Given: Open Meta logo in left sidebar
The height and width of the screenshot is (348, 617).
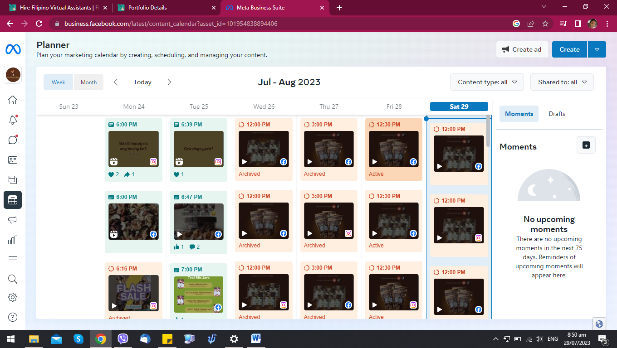Looking at the screenshot, I should (13, 49).
